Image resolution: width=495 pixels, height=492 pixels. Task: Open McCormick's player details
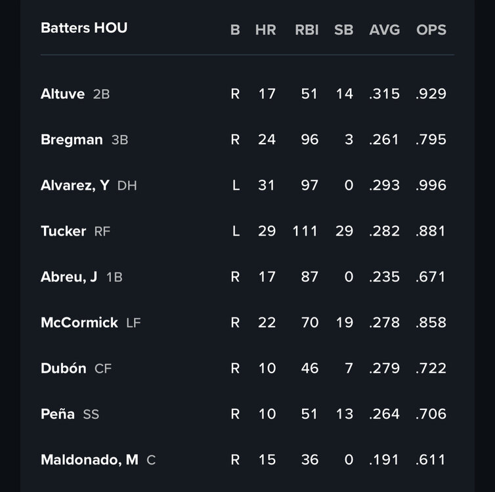79,323
